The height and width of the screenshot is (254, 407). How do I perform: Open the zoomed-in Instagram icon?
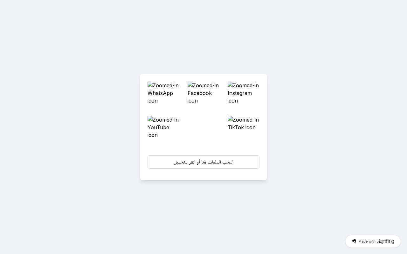tap(243, 93)
